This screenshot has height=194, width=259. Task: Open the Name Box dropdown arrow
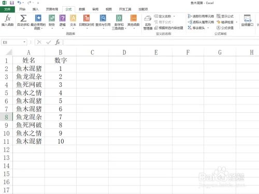(24, 42)
